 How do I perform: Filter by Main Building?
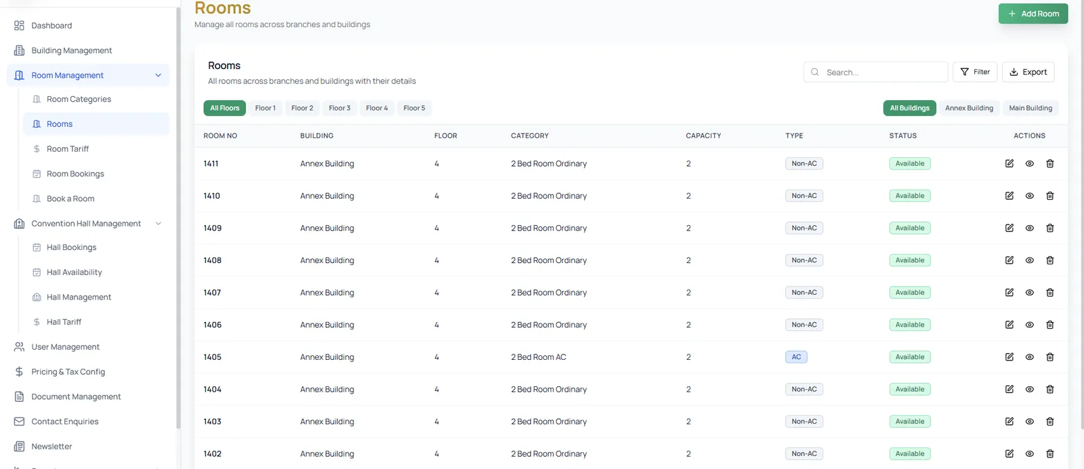(1030, 108)
